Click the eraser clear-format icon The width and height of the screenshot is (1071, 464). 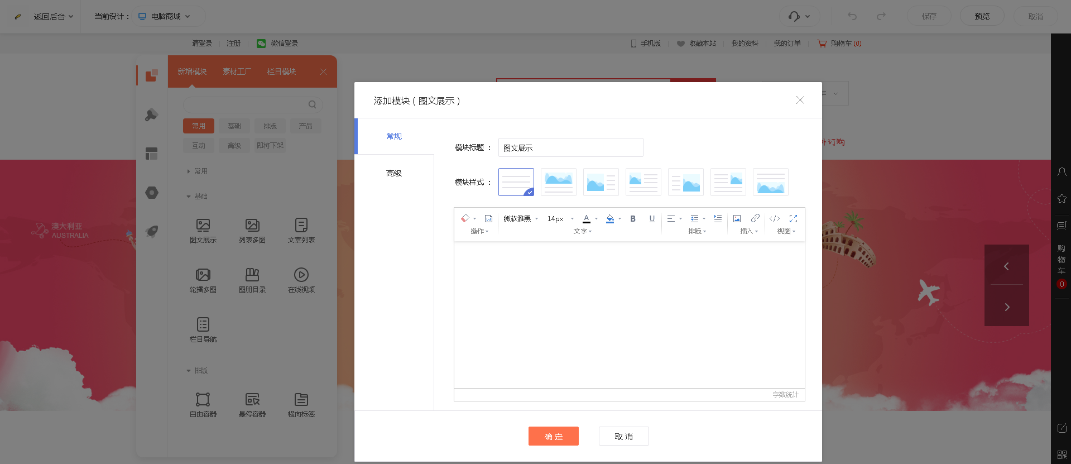tap(465, 218)
